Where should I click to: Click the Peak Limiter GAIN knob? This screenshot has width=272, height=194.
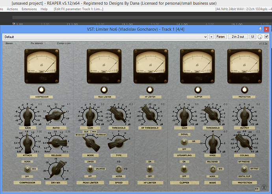point(90,116)
